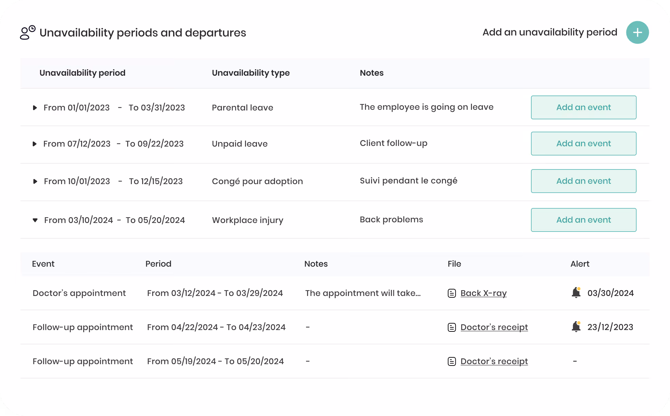The width and height of the screenshot is (670, 416).
Task: Add an event to Workplace injury
Action: pos(583,220)
